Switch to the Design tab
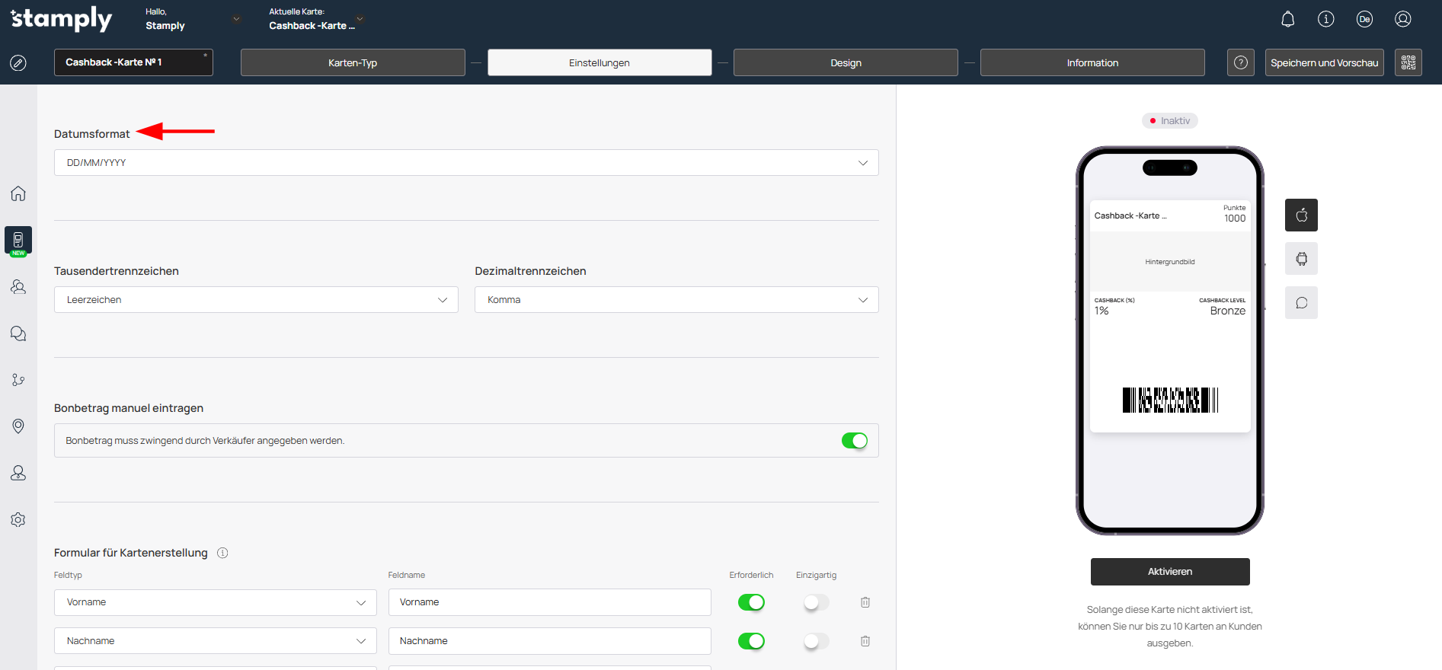Image resolution: width=1442 pixels, height=670 pixels. coord(845,62)
